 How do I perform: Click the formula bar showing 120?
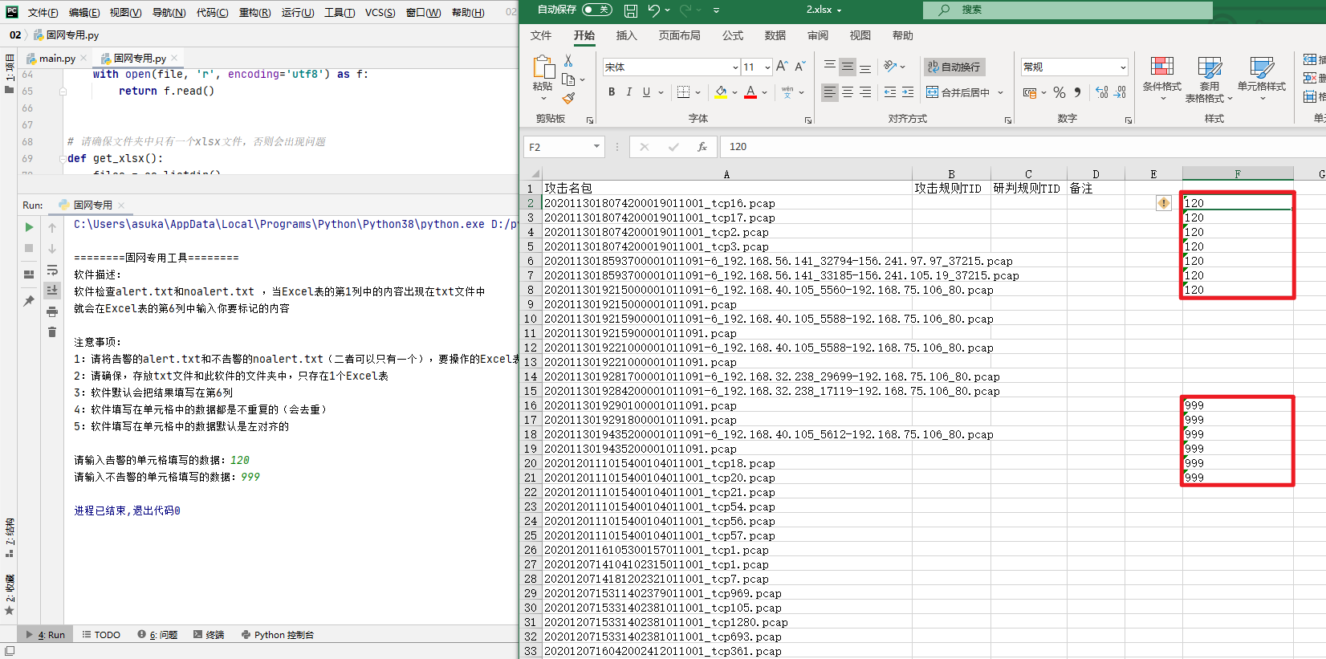pos(1023,147)
